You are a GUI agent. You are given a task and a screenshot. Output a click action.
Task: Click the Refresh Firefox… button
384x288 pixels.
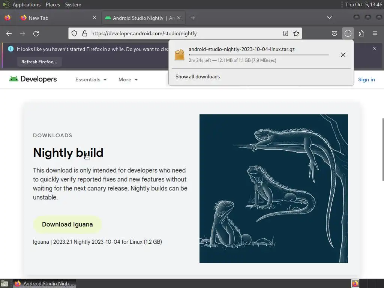click(39, 62)
